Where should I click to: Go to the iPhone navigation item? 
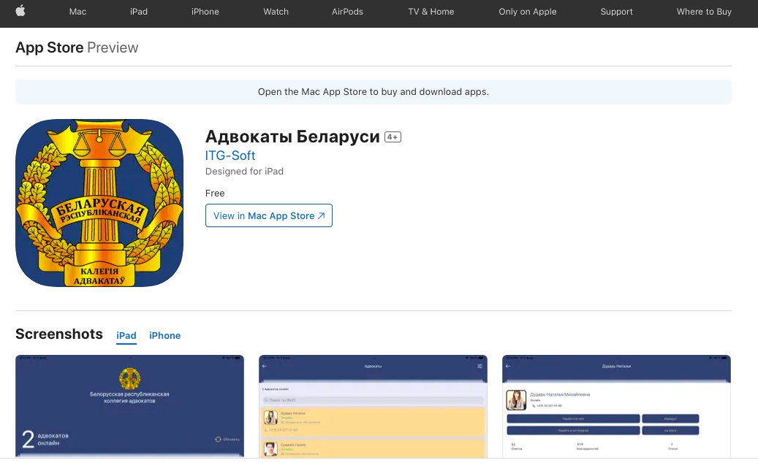pyautogui.click(x=205, y=12)
